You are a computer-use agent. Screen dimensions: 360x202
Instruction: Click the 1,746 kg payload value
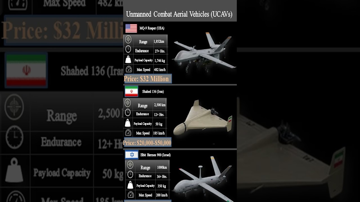[160, 61]
